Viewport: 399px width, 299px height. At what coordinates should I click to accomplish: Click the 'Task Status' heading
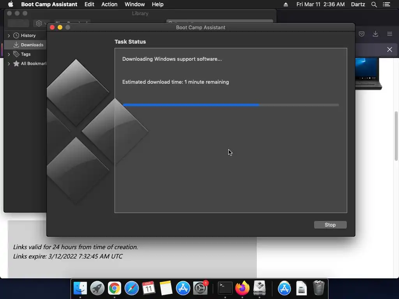(x=130, y=42)
